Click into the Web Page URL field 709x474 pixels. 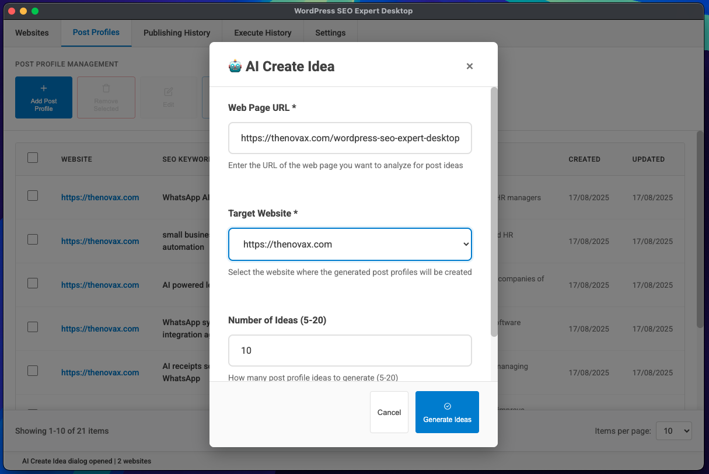coord(350,138)
